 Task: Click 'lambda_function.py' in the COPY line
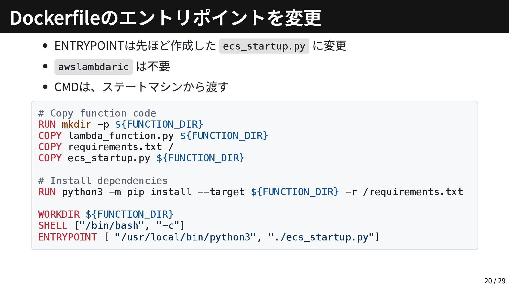[121, 136]
